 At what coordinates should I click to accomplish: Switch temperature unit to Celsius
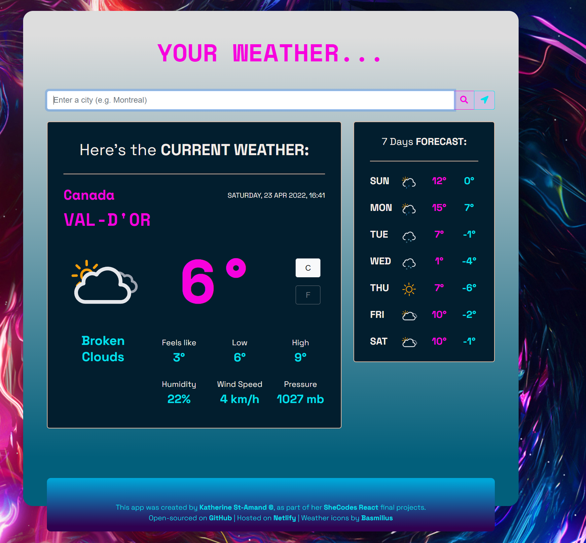308,268
